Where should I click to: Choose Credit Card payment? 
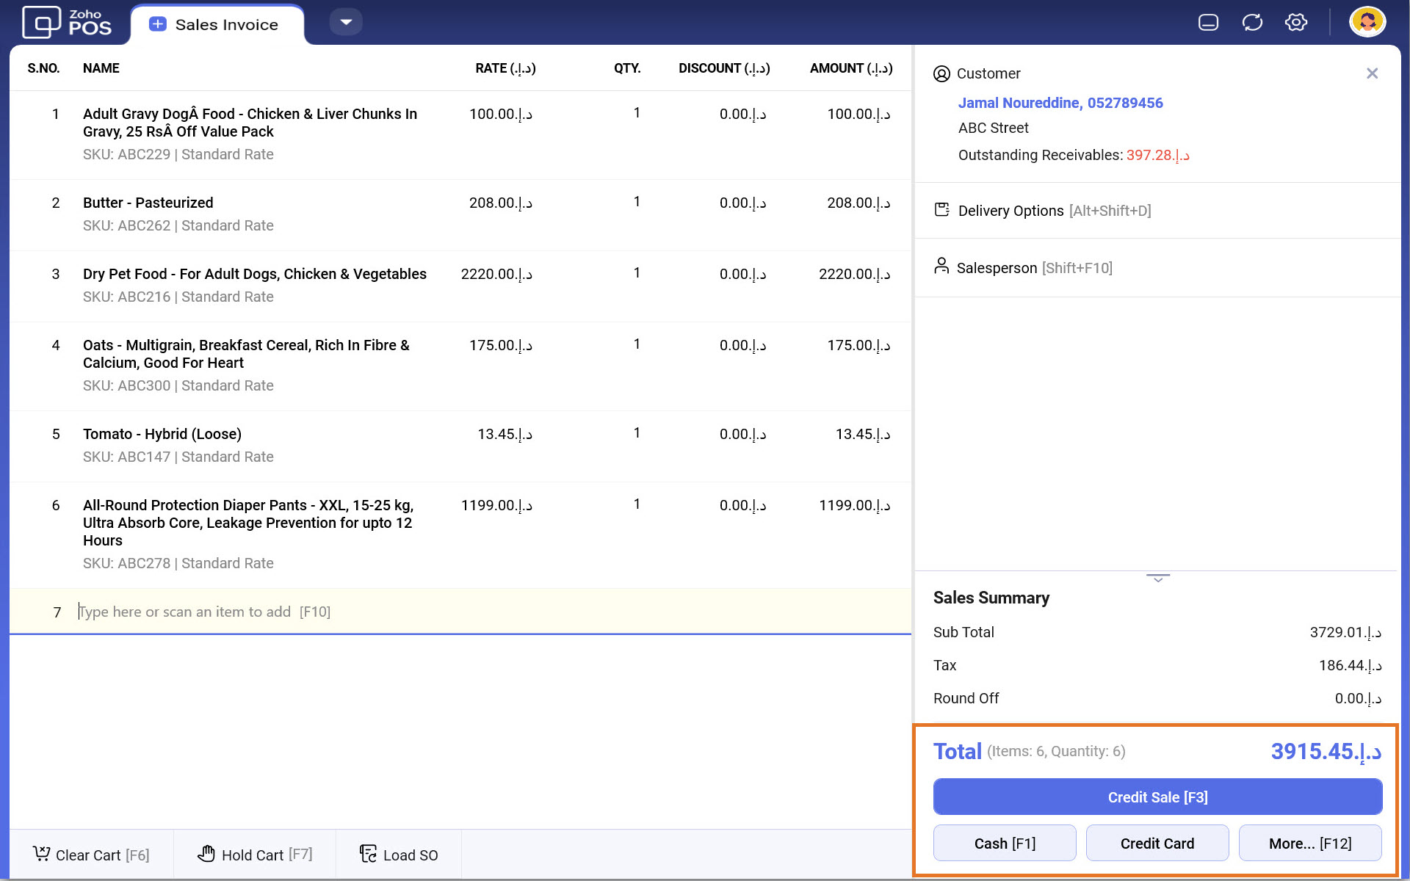coord(1157,844)
